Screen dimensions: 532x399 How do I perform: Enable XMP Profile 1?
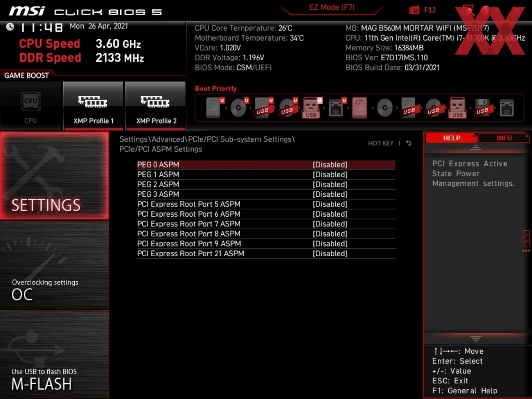93,106
